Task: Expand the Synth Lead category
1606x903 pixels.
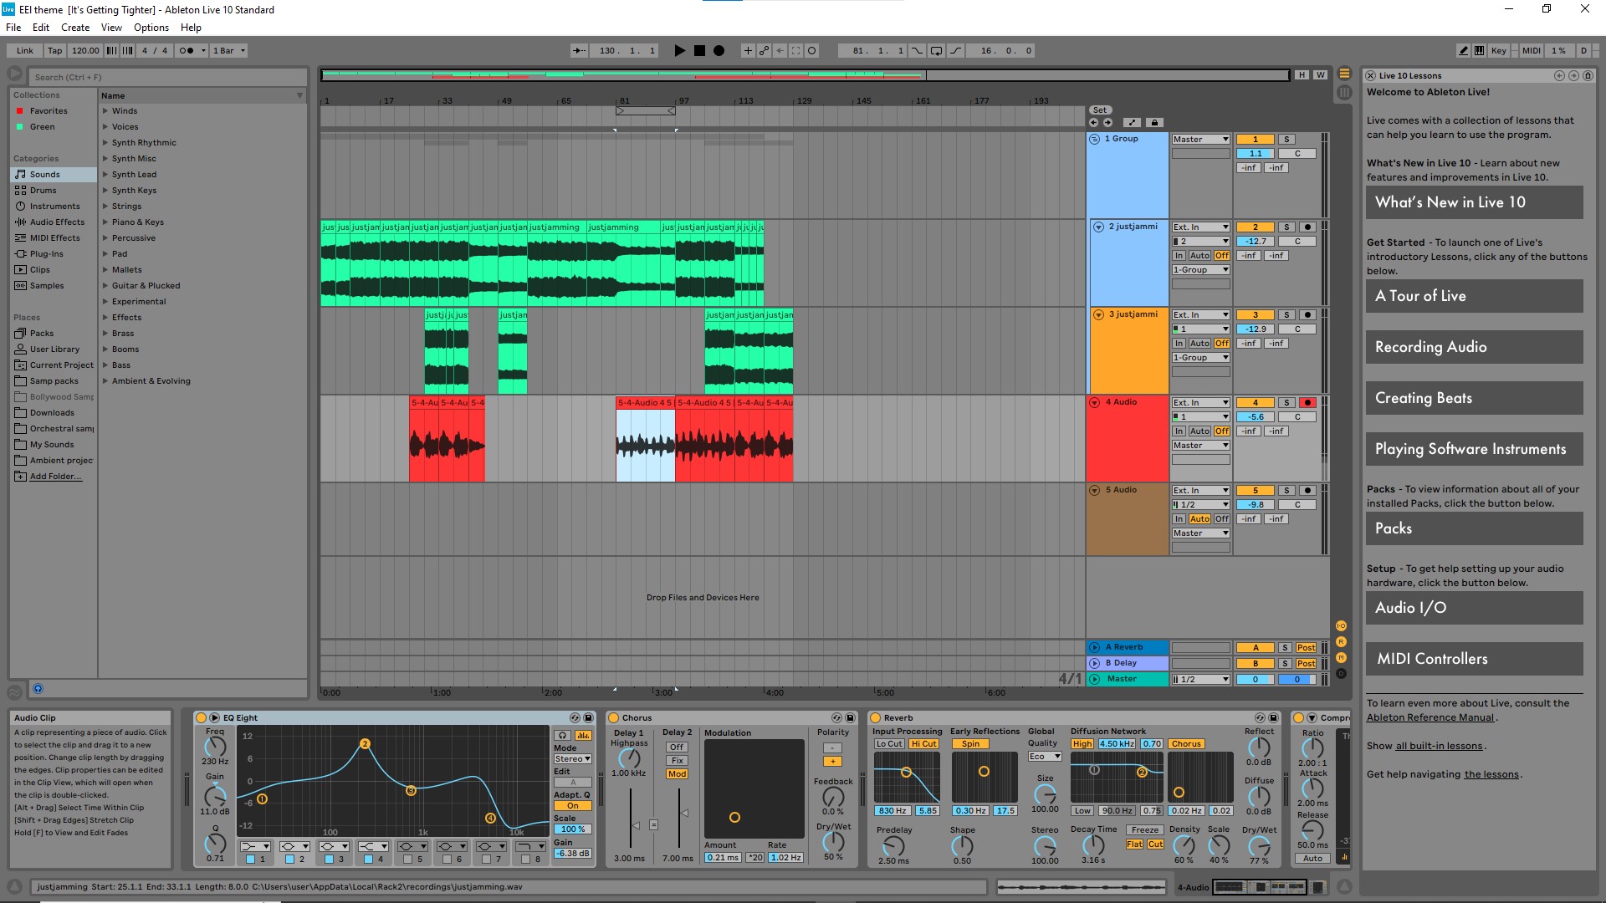Action: (x=105, y=175)
